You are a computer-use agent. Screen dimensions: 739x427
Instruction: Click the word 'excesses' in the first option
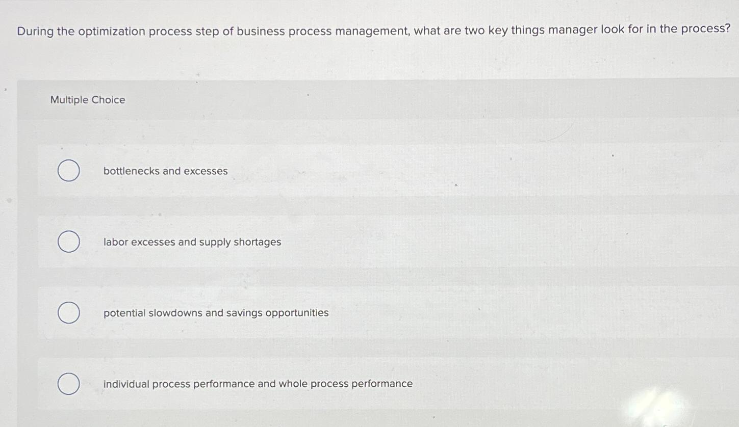208,171
